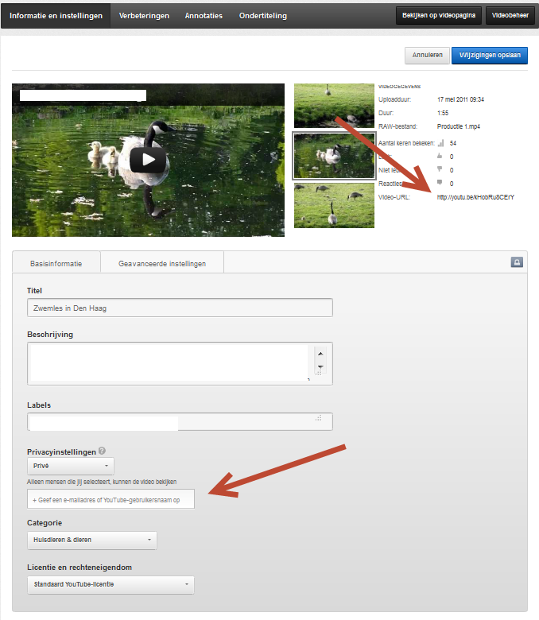The height and width of the screenshot is (620, 539).
Task: Open the privacy settings help icon
Action: pyautogui.click(x=102, y=451)
